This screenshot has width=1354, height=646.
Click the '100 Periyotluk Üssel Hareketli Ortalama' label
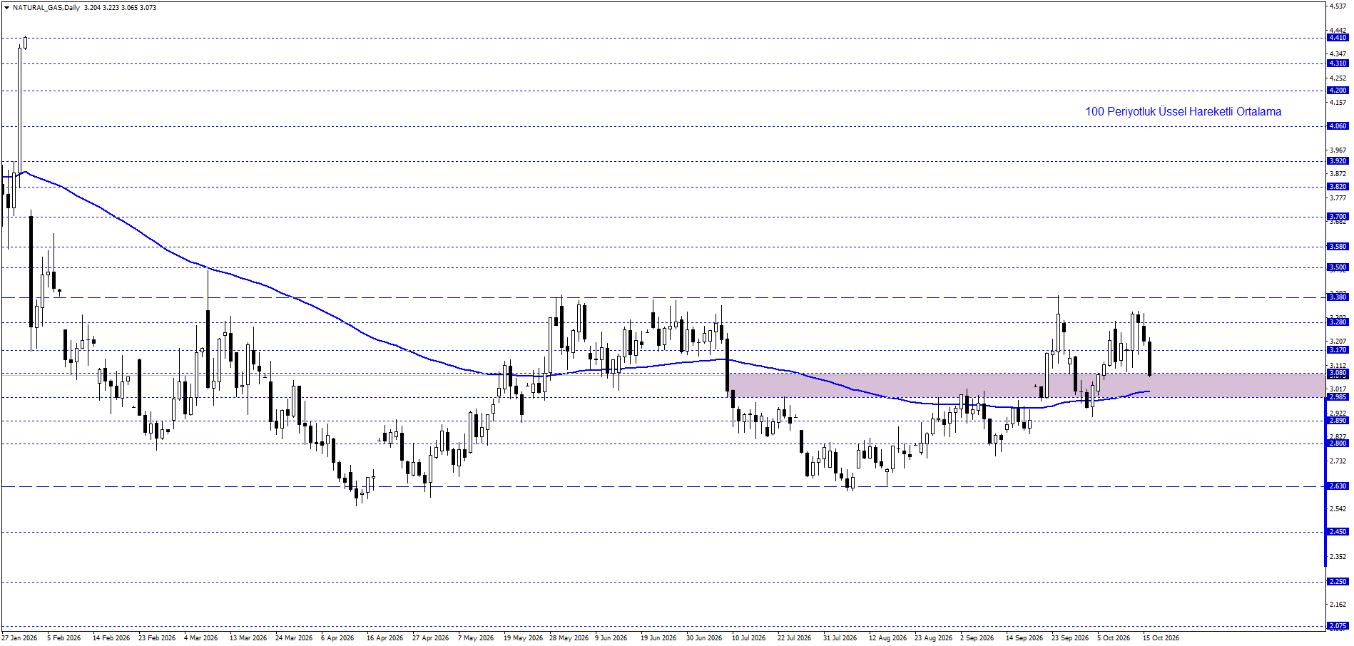pyautogui.click(x=1183, y=112)
